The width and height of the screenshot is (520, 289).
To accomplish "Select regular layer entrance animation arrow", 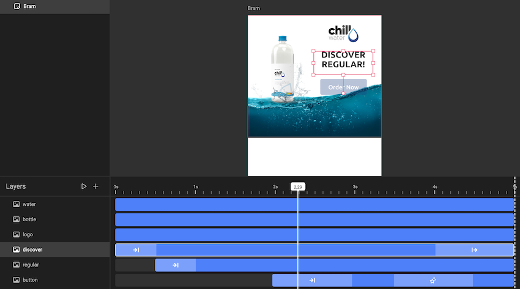I will [176, 265].
